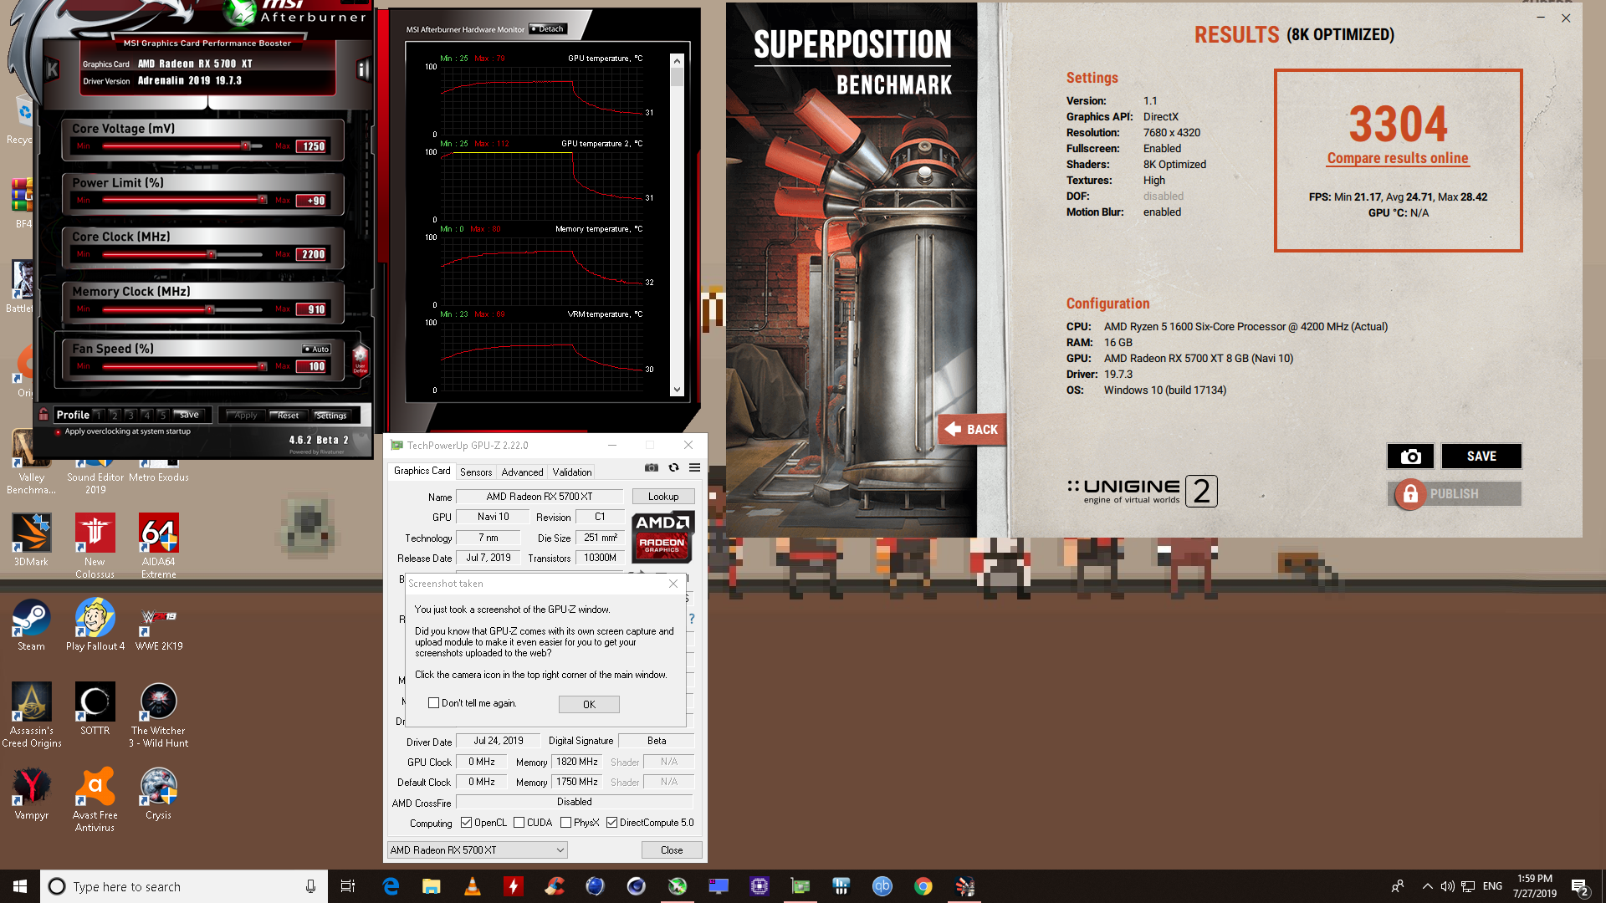Screen dimensions: 1606x903
Task: Detach the Afterburner Hardware Monitor
Action: tap(549, 28)
